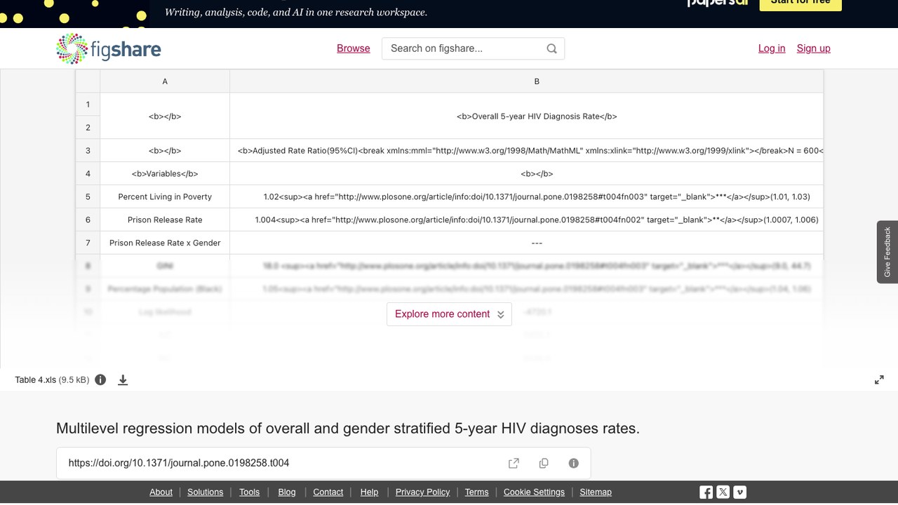Copy the DOI link to clipboard
This screenshot has width=898, height=505.
pos(544,463)
